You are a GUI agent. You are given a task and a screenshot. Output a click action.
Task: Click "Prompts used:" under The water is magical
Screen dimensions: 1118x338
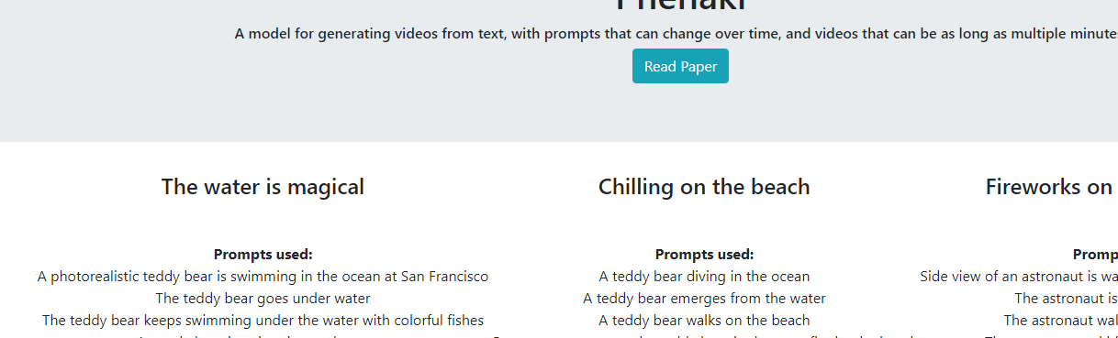click(263, 255)
